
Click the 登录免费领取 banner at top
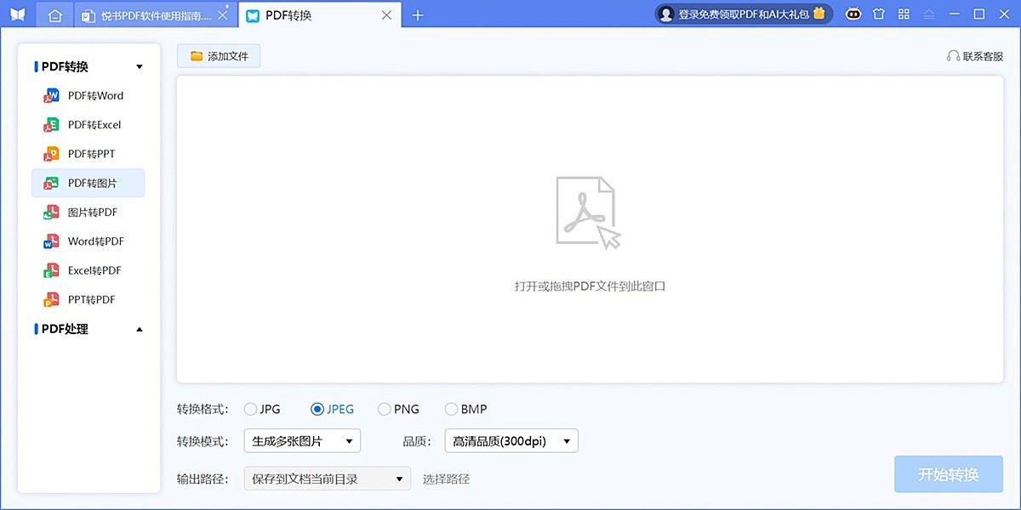click(742, 14)
